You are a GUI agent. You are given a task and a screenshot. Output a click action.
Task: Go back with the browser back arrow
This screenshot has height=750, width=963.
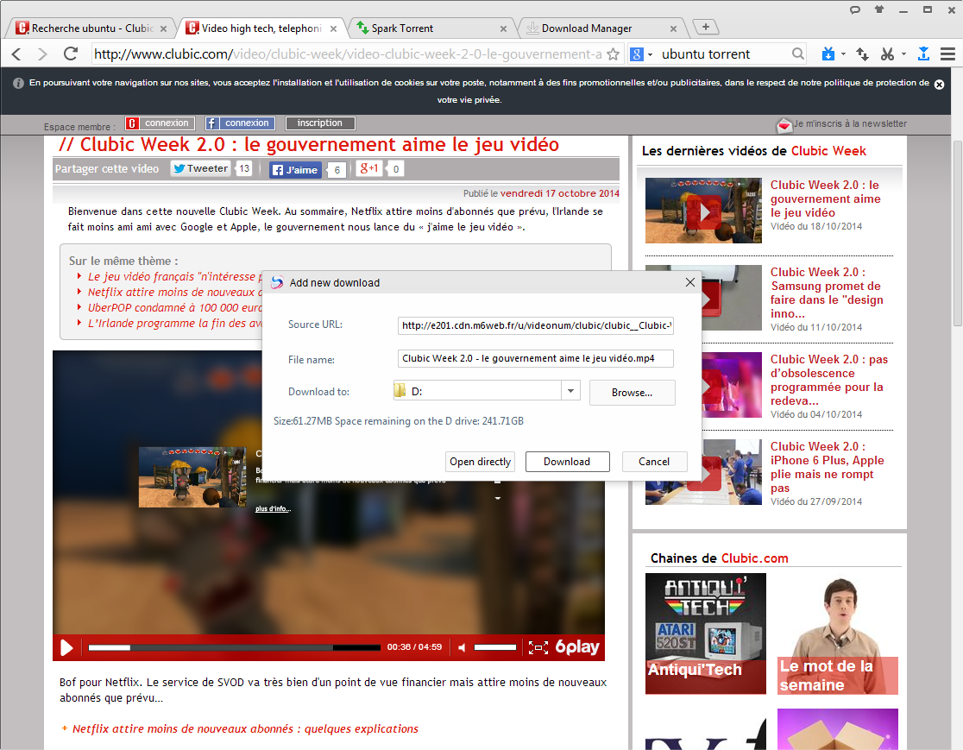coord(16,54)
